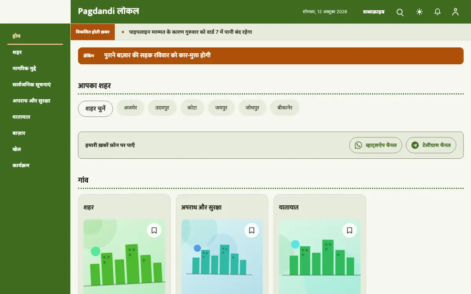Click the अपराध और सुरक्षा card heading
The height and width of the screenshot is (294, 471).
click(201, 207)
